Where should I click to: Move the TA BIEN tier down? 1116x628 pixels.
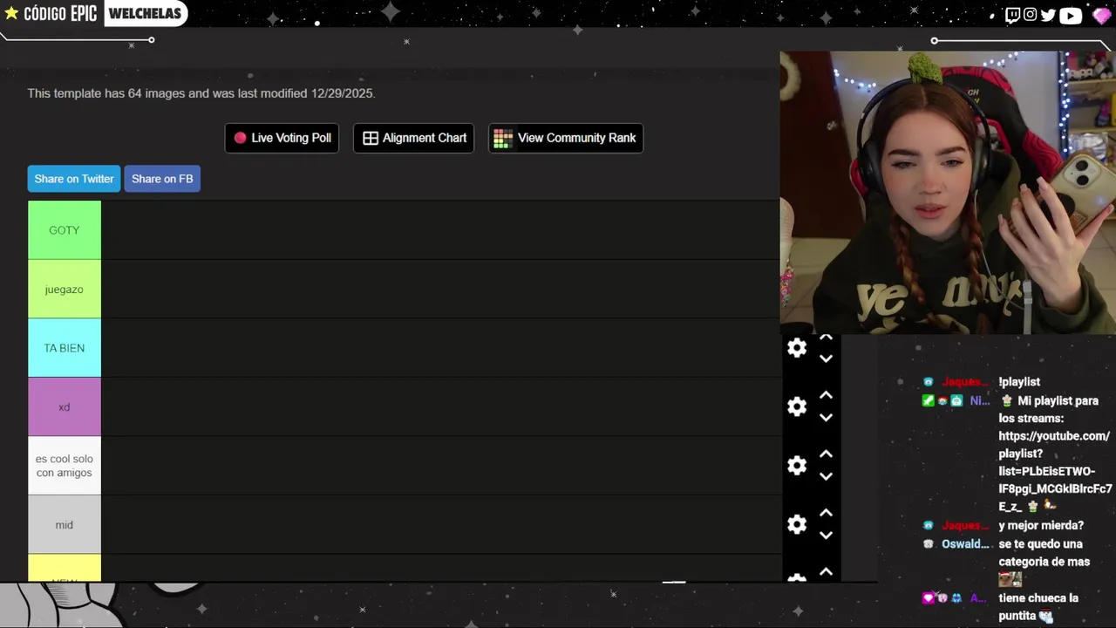826,358
